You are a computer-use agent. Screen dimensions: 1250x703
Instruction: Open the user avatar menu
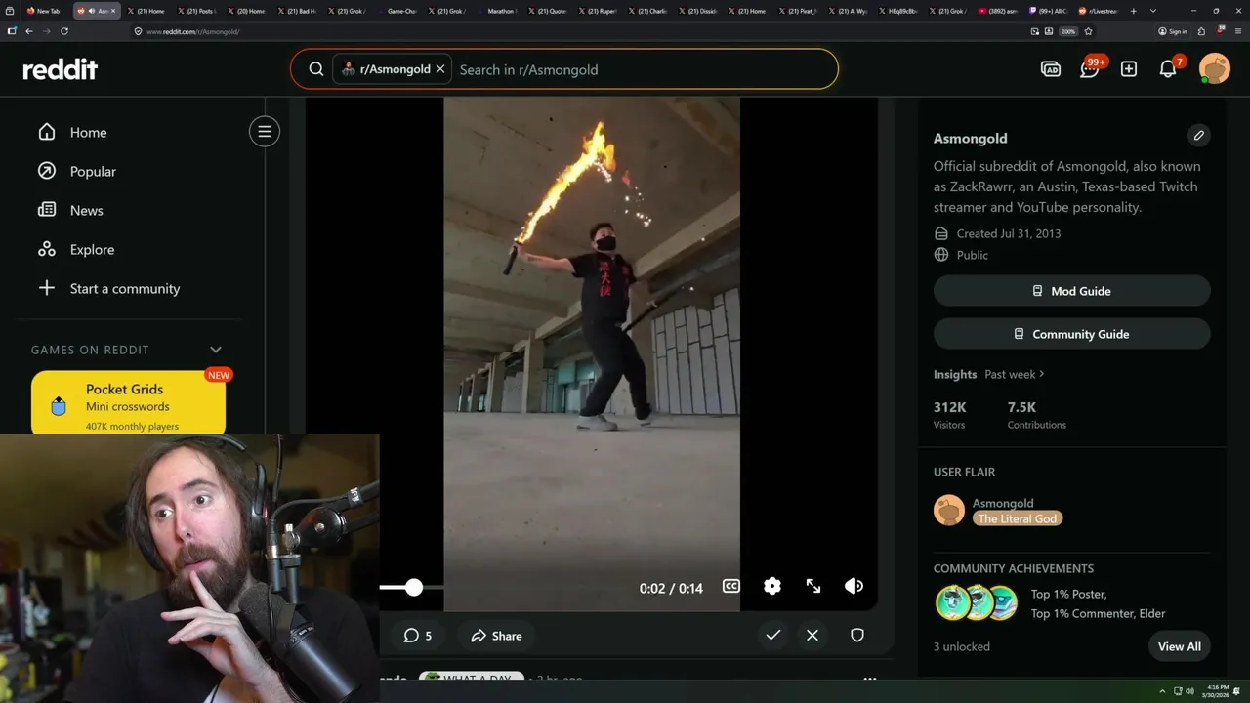[x=1215, y=69]
